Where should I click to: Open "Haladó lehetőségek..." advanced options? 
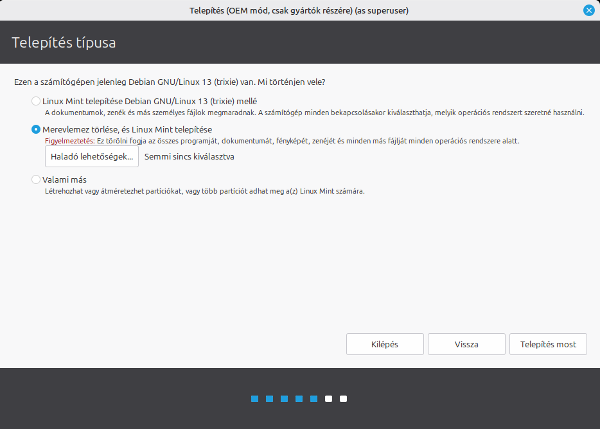[92, 156]
